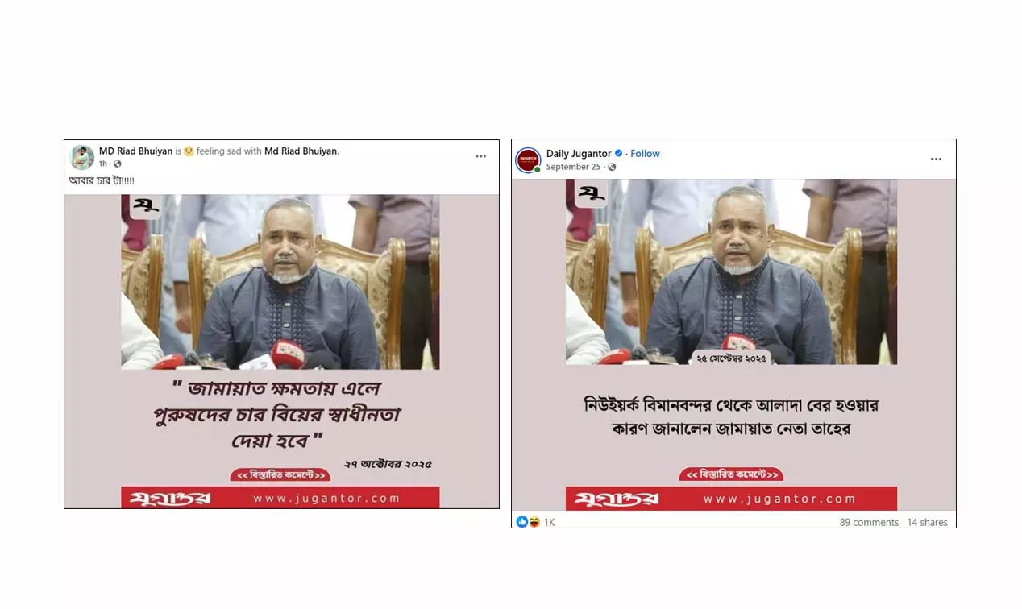
Task: Follow the Daily Jugantor page
Action: click(645, 154)
